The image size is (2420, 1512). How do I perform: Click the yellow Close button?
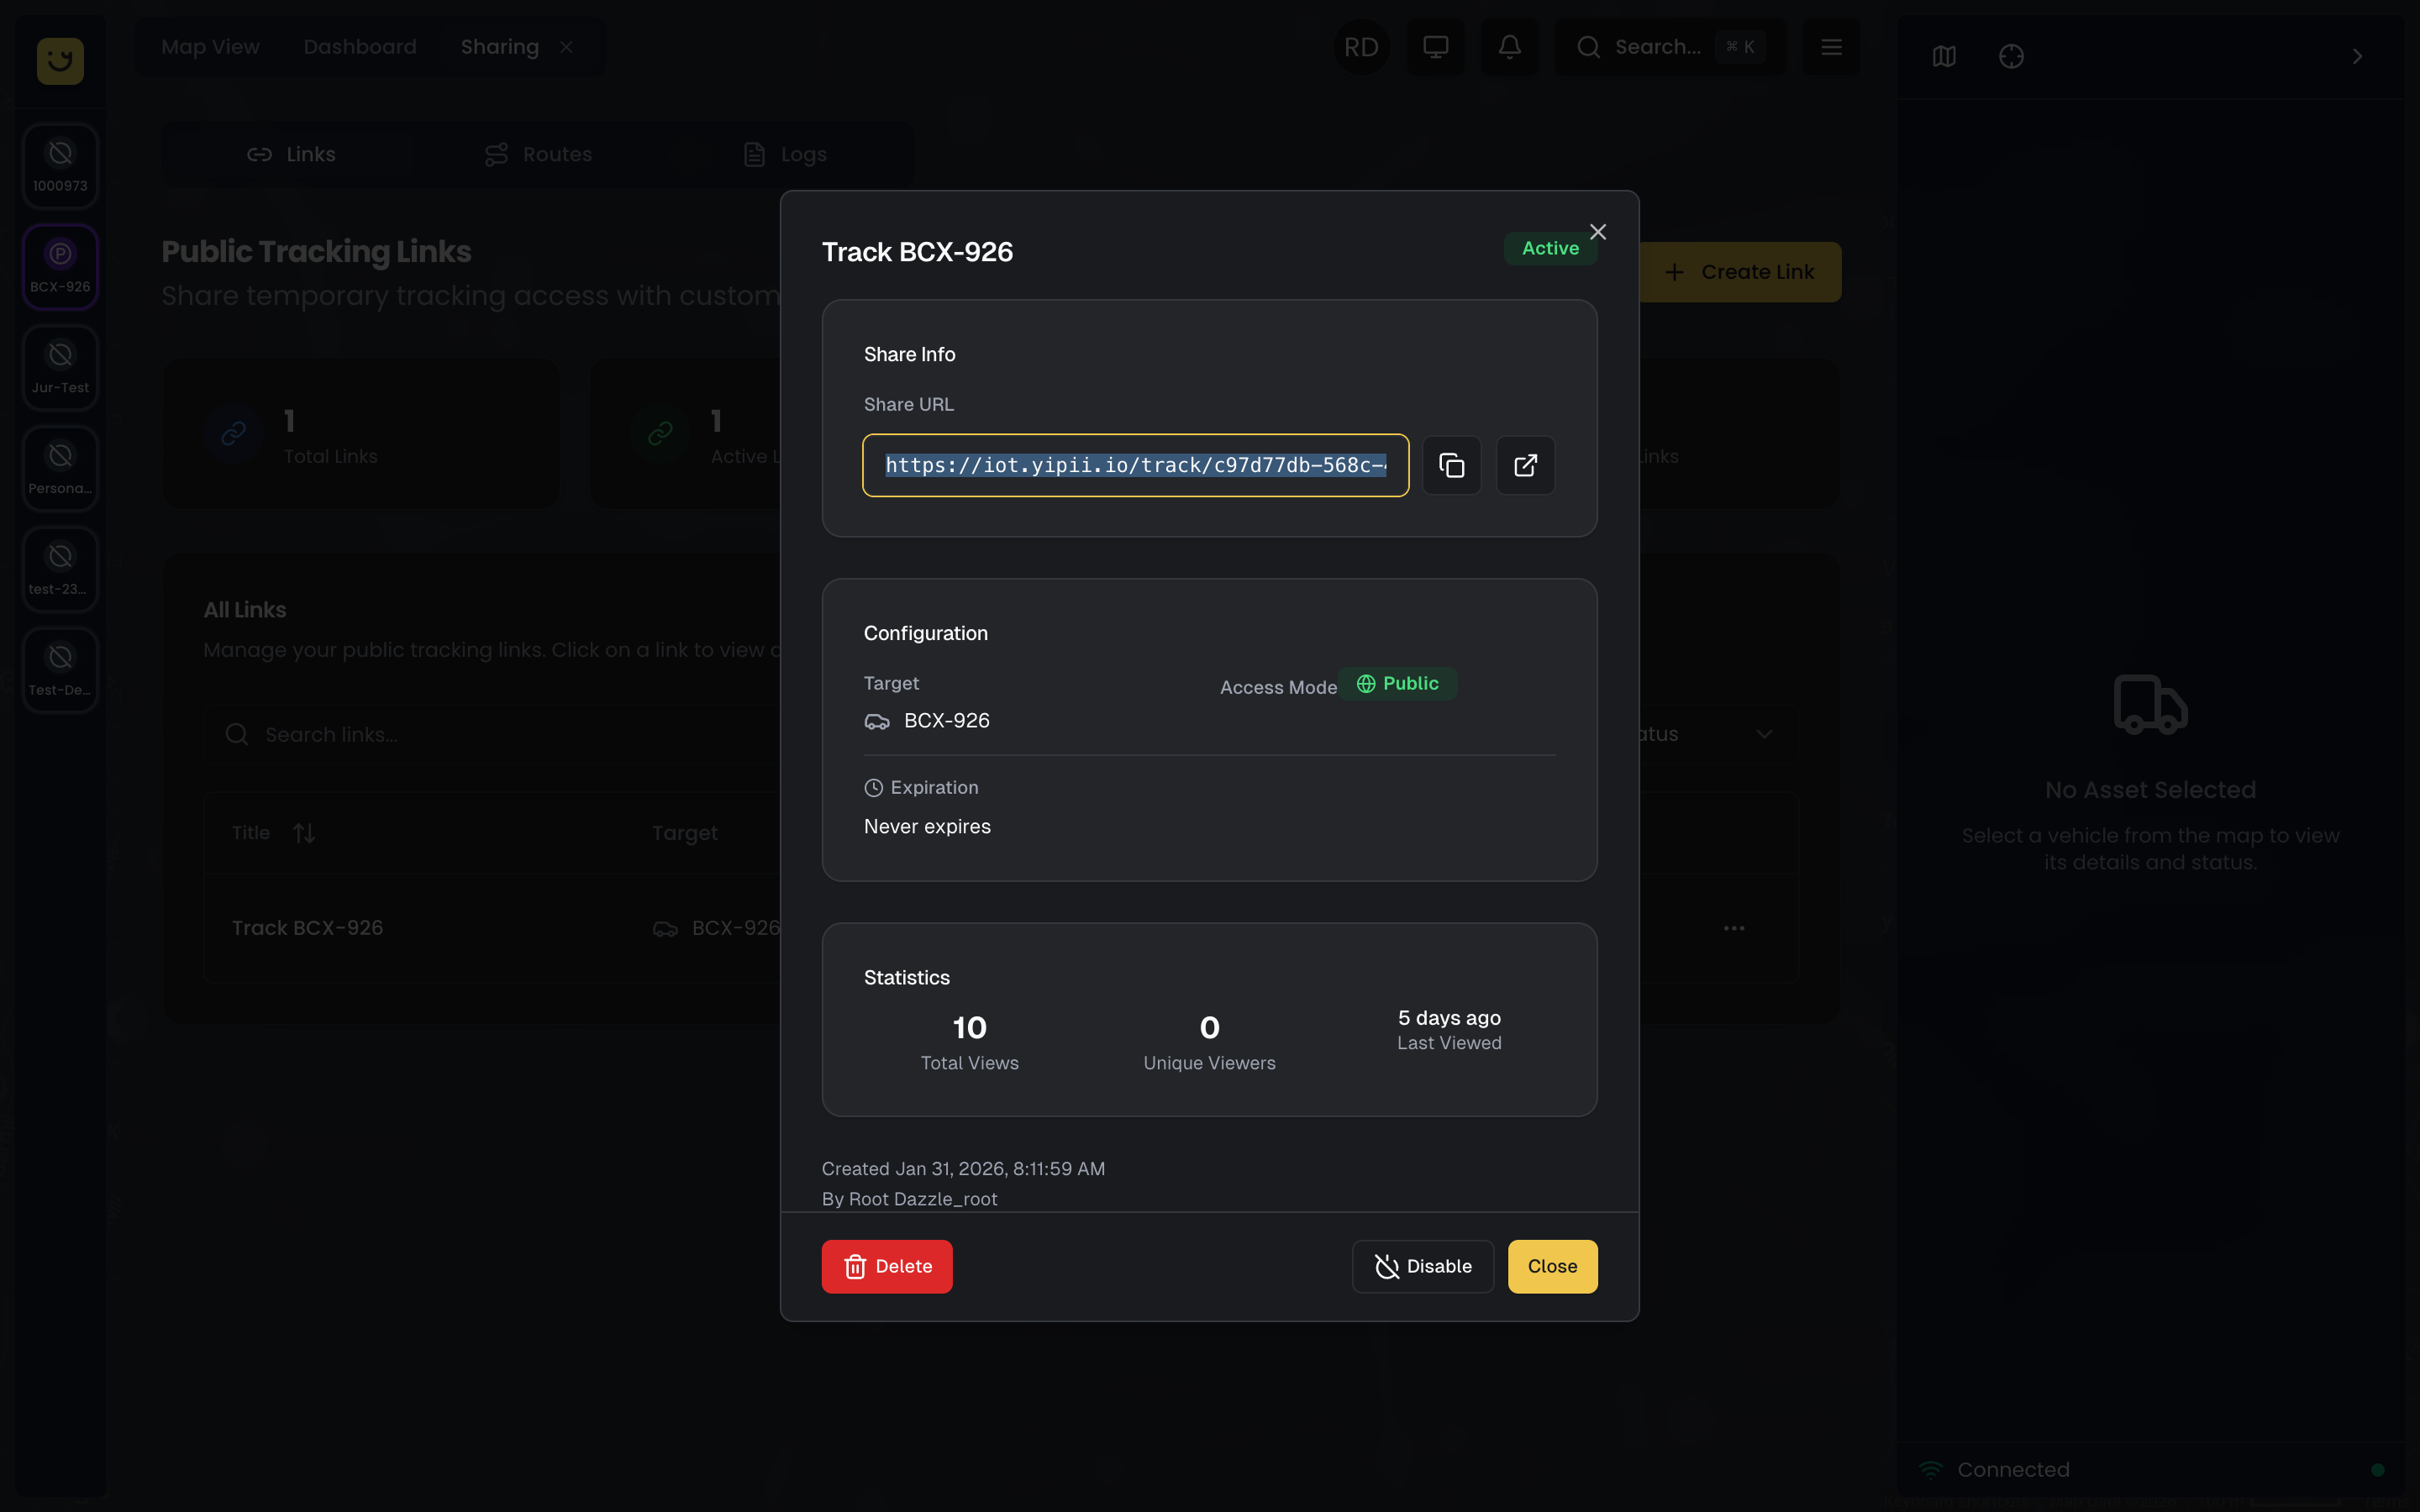point(1552,1266)
